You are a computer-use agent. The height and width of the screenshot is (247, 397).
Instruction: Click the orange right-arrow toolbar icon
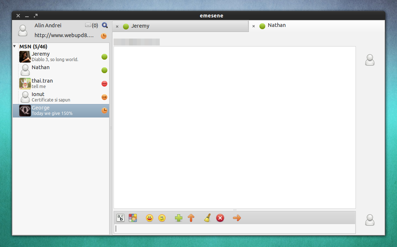pyautogui.click(x=237, y=218)
